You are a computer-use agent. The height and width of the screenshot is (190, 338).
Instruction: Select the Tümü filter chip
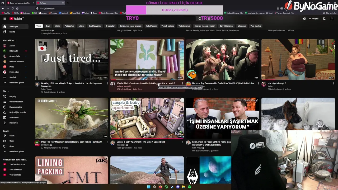coord(39,26)
